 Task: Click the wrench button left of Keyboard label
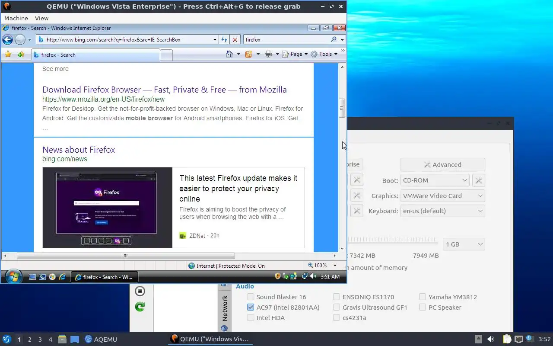tap(356, 211)
